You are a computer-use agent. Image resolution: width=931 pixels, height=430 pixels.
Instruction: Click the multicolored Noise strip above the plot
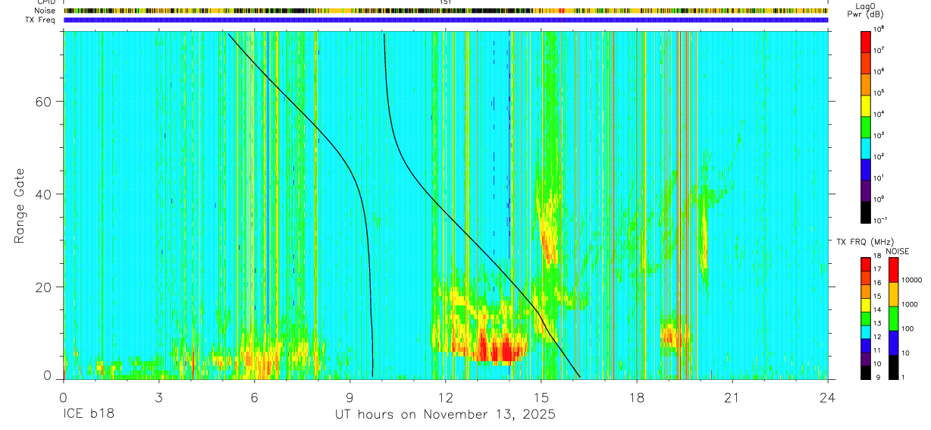click(x=446, y=11)
